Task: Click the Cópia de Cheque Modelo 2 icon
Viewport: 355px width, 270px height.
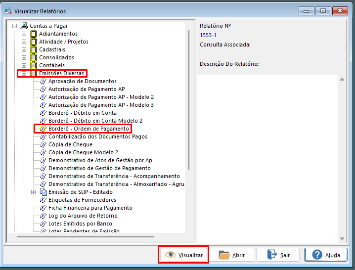Action: click(x=43, y=152)
